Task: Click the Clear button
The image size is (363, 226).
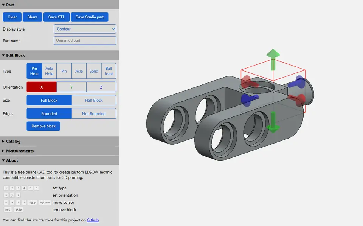Action: [12, 17]
